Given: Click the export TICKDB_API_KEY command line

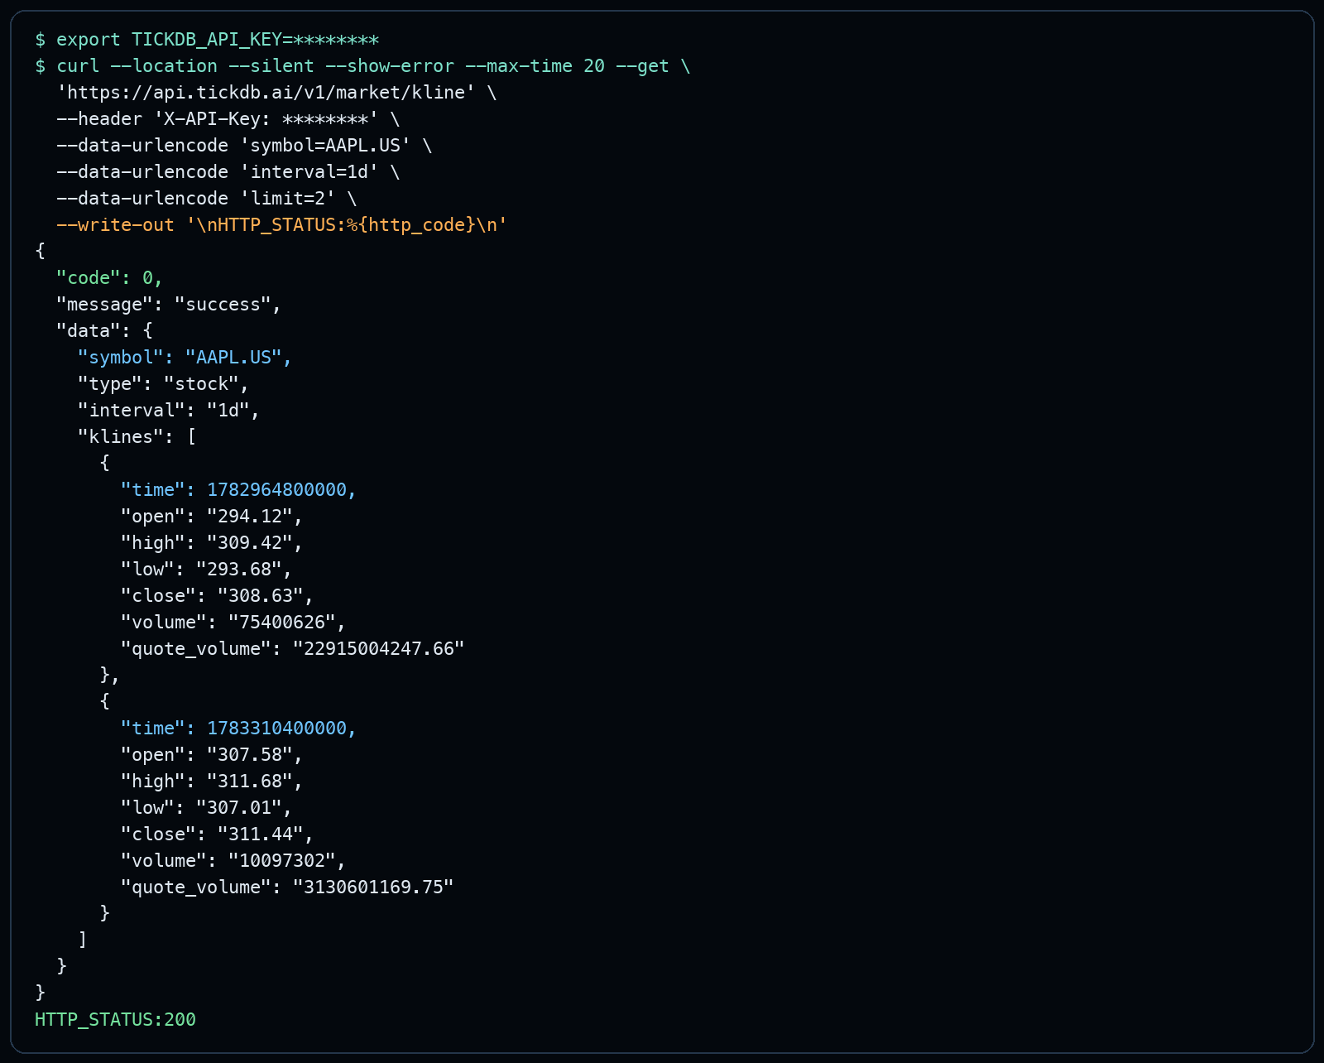Looking at the screenshot, I should [207, 40].
